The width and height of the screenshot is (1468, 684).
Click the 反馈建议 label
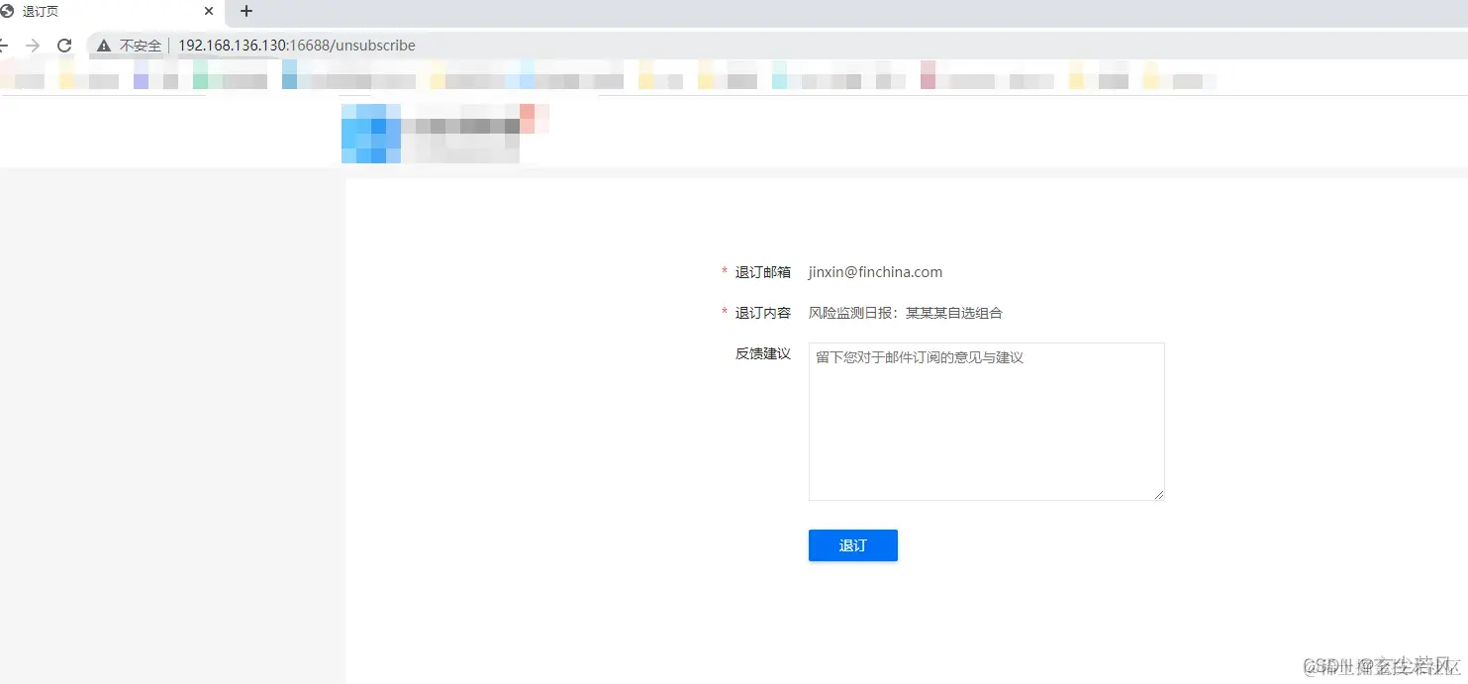762,353
